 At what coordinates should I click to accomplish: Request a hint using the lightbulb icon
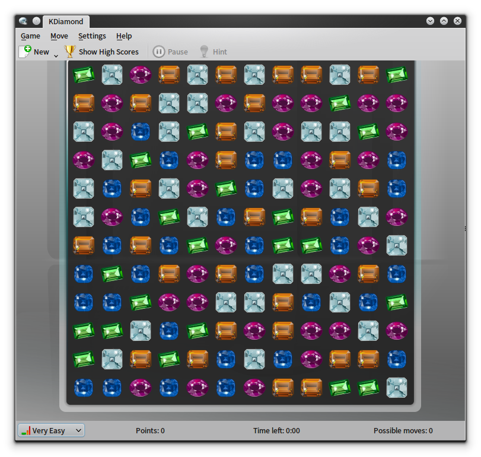coord(204,52)
